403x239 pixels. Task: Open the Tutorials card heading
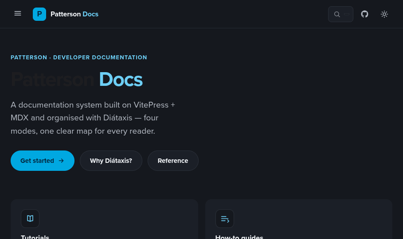35,237
